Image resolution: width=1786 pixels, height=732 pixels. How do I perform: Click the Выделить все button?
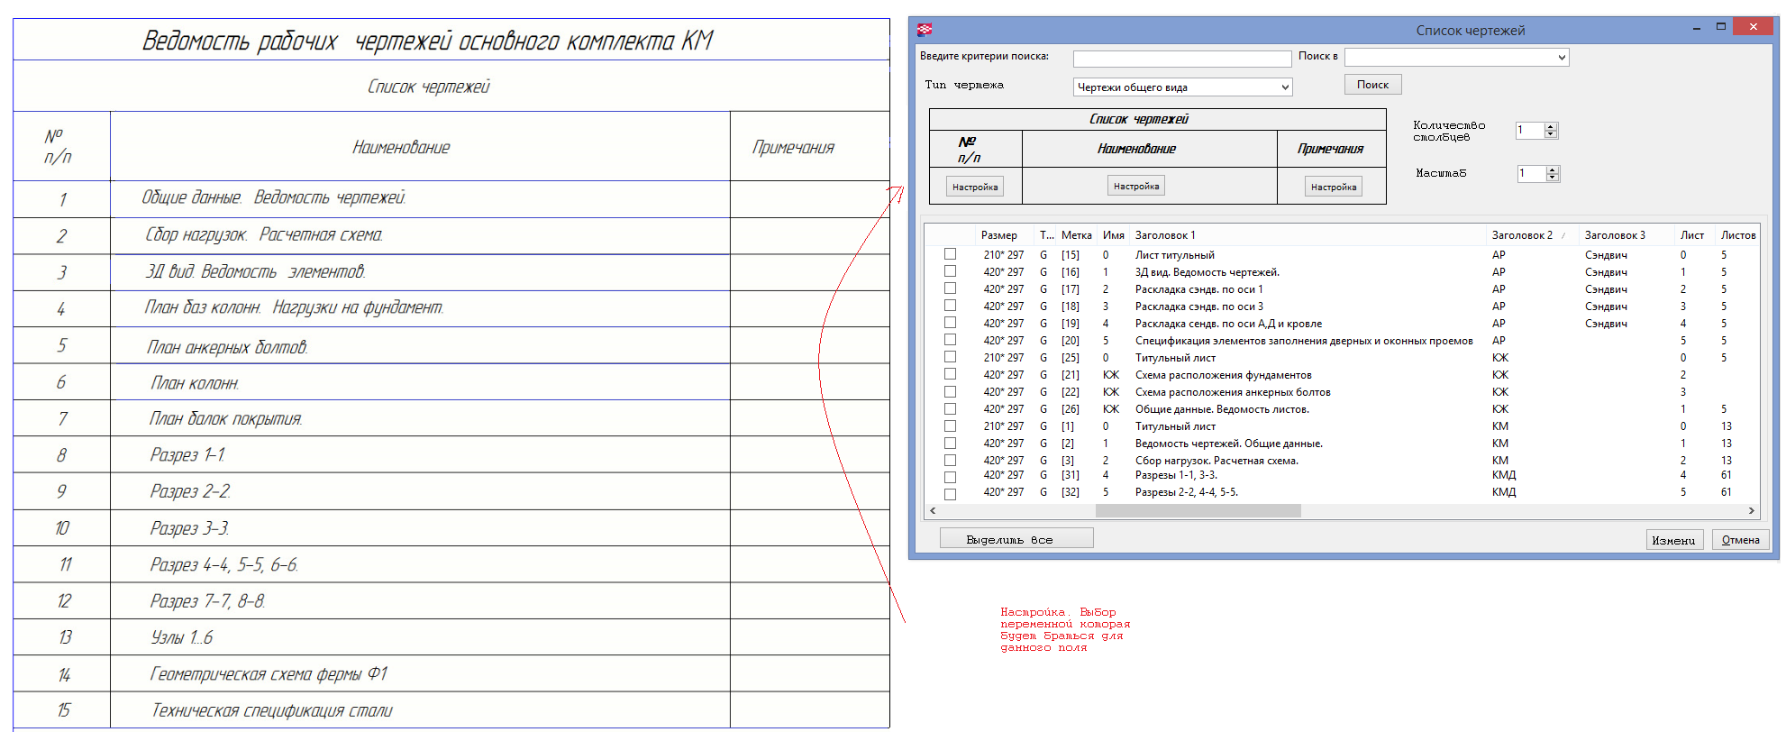[1016, 539]
